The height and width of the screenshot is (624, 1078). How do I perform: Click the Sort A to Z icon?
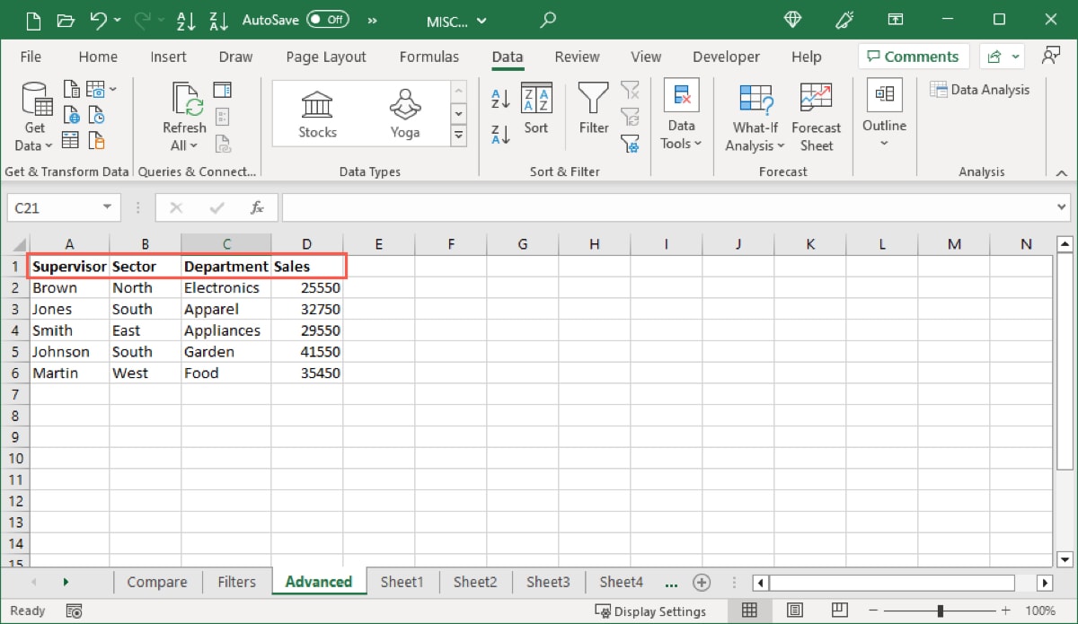pyautogui.click(x=499, y=96)
